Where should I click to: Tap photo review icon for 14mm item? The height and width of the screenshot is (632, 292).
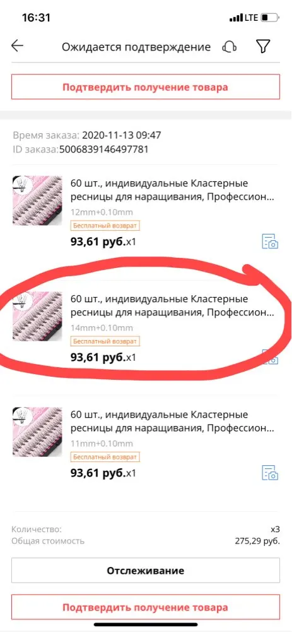[x=271, y=356]
